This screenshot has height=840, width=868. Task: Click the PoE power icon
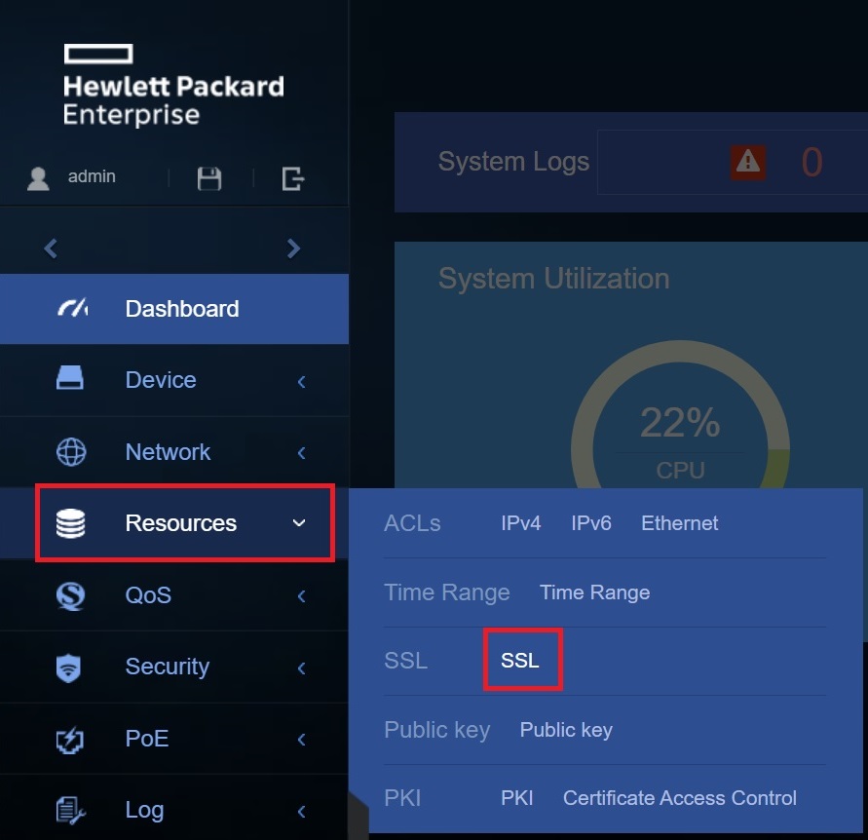[70, 741]
